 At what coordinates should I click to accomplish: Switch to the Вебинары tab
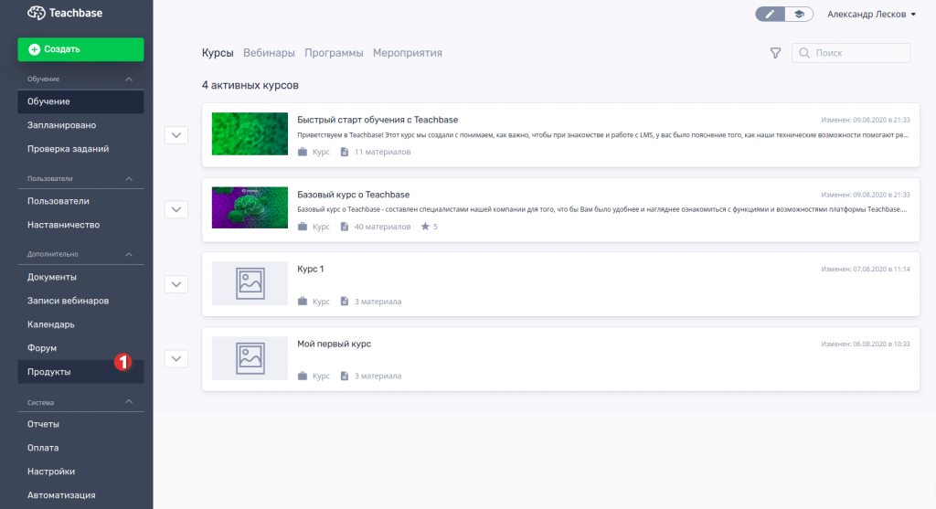point(269,53)
